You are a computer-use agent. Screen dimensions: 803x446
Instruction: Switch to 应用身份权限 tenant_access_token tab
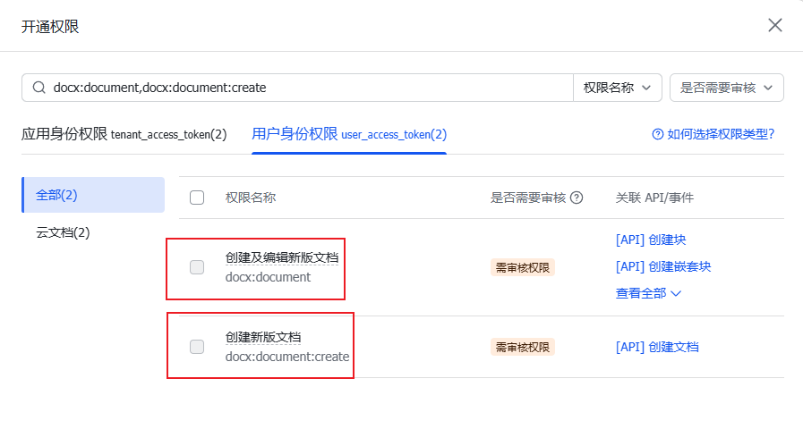tap(124, 134)
